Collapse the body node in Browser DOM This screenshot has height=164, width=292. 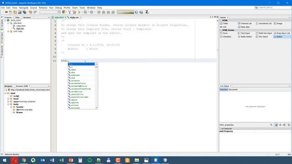tap(8, 104)
